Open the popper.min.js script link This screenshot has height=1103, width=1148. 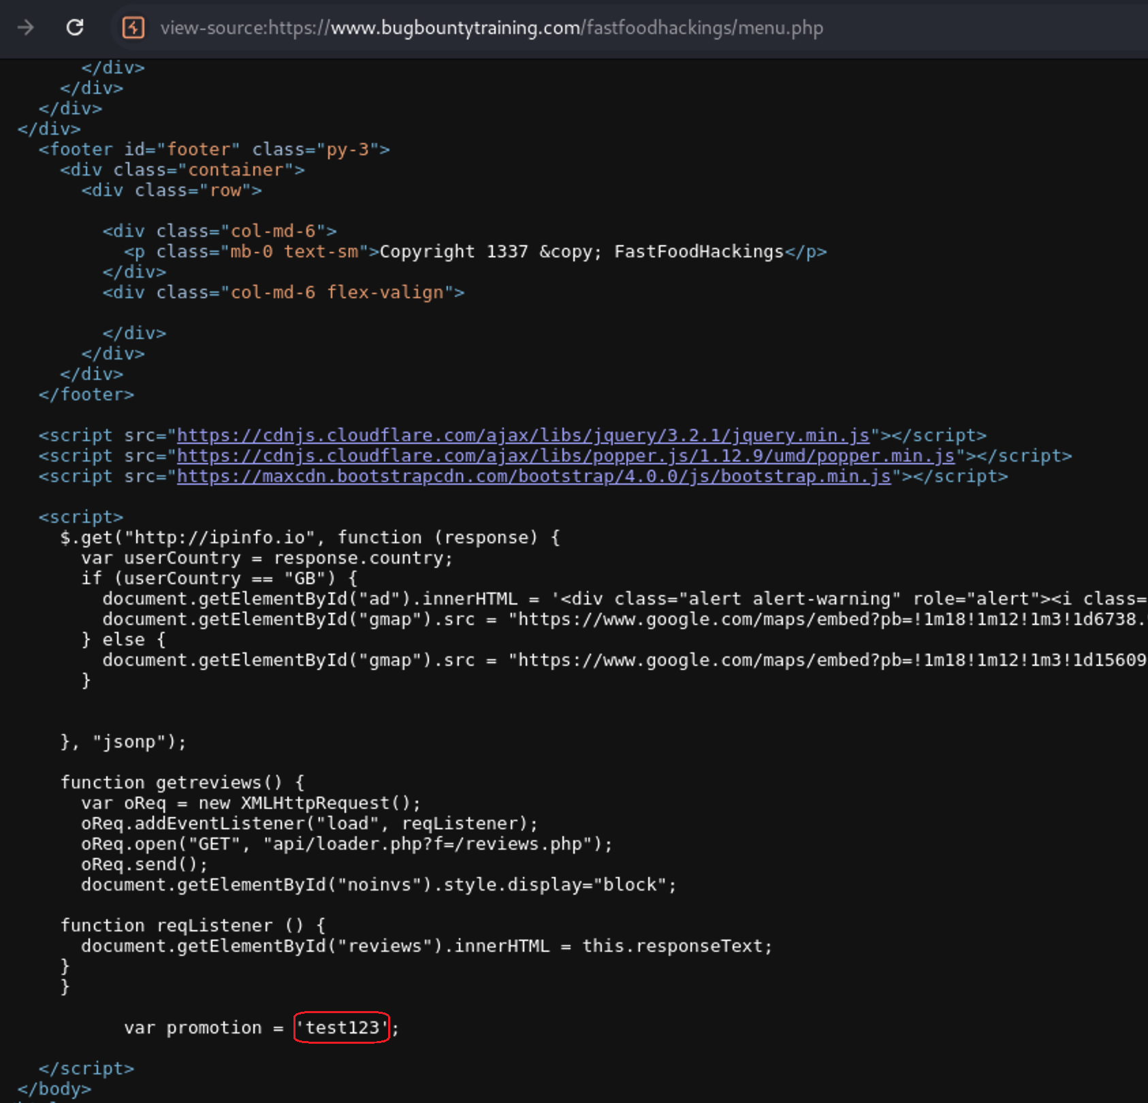[566, 456]
